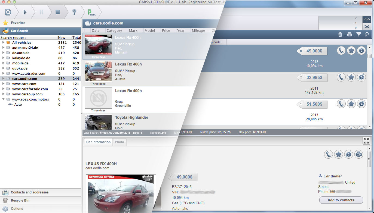Open 49,000$ listing in browser
This screenshot has height=213, width=374.
point(361,51)
